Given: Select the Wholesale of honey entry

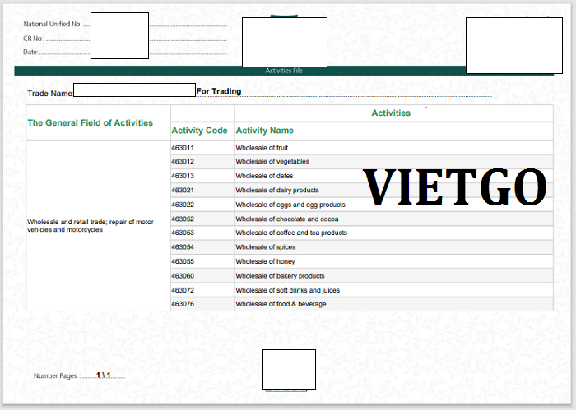Looking at the screenshot, I should 265,261.
